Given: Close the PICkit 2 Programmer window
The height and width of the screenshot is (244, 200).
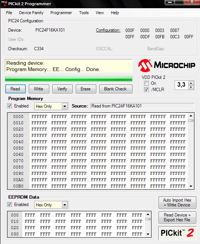Looking at the screenshot, I should tap(192, 2).
